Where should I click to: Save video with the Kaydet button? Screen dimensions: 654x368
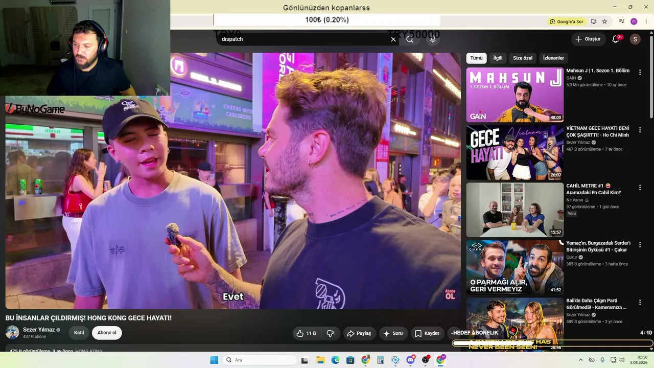click(427, 333)
